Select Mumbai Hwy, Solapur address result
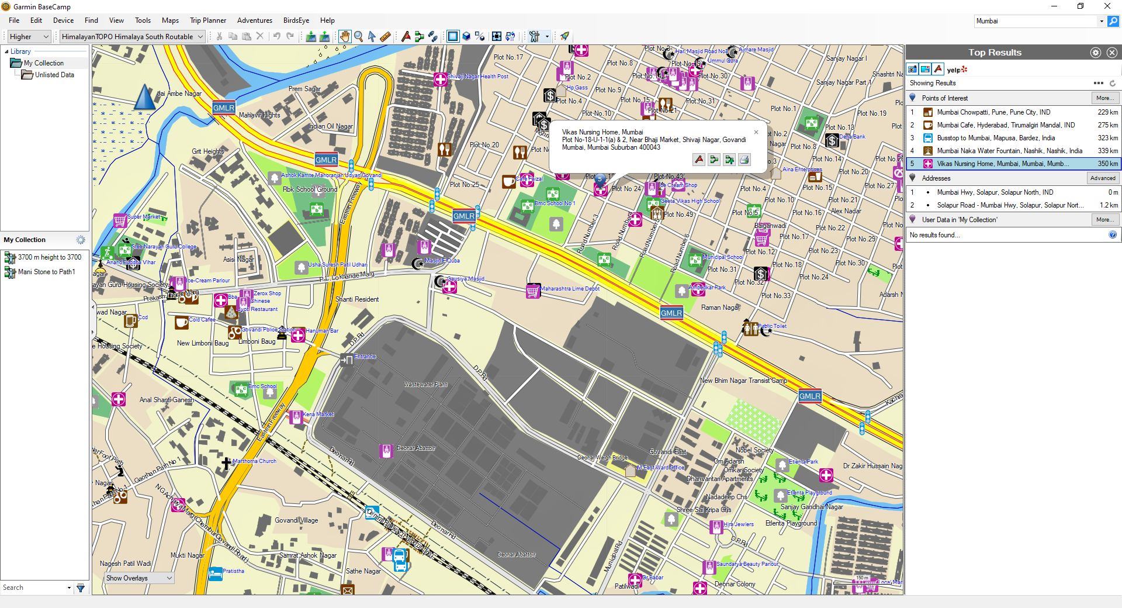The image size is (1122, 608). [x=1013, y=192]
